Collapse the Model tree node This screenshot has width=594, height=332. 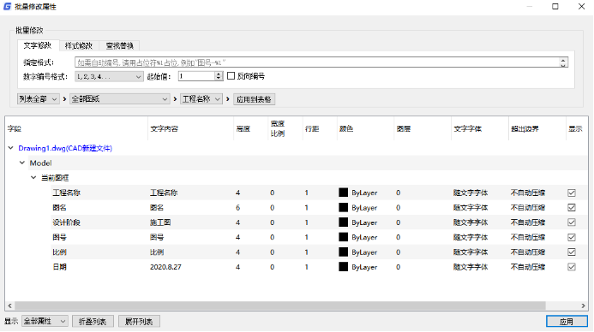click(x=22, y=163)
